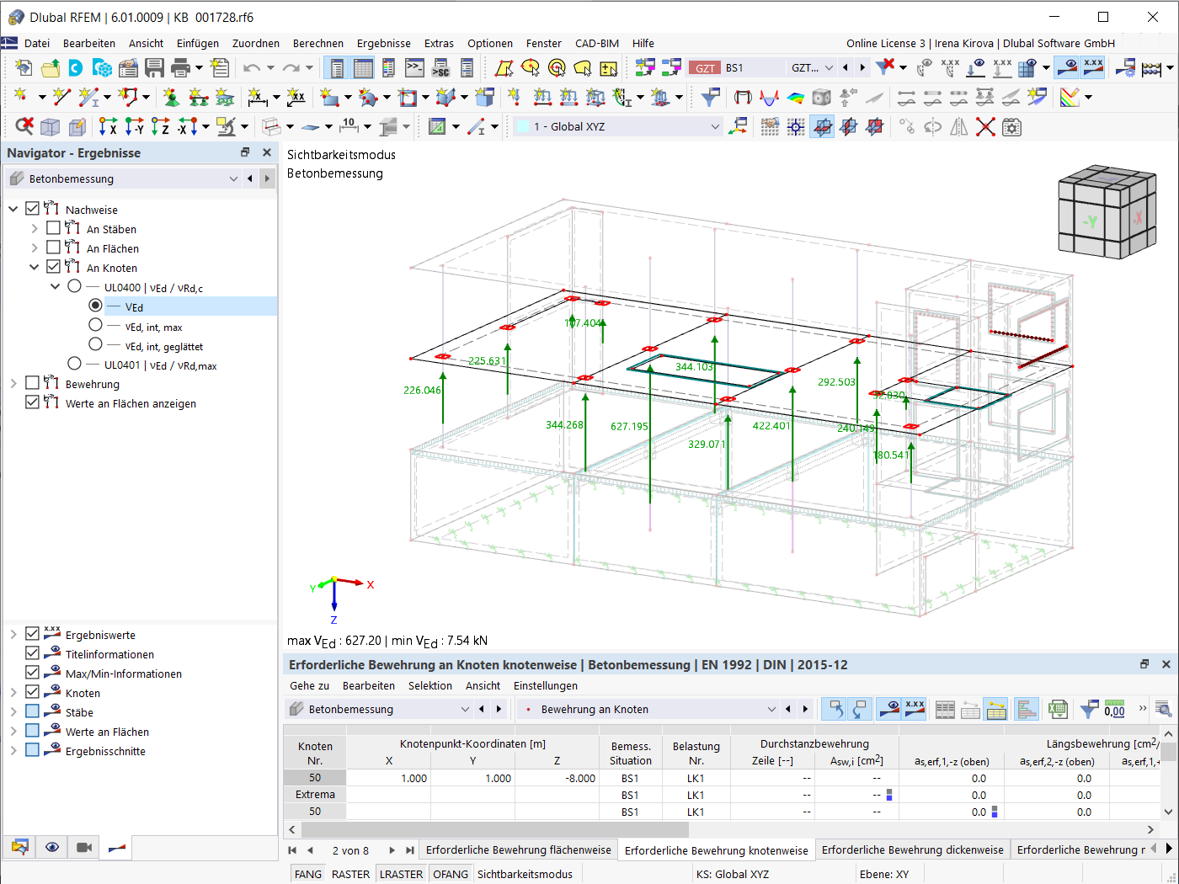The width and height of the screenshot is (1179, 884).
Task: Toggle RASTER grid in status bar
Action: pyautogui.click(x=351, y=874)
